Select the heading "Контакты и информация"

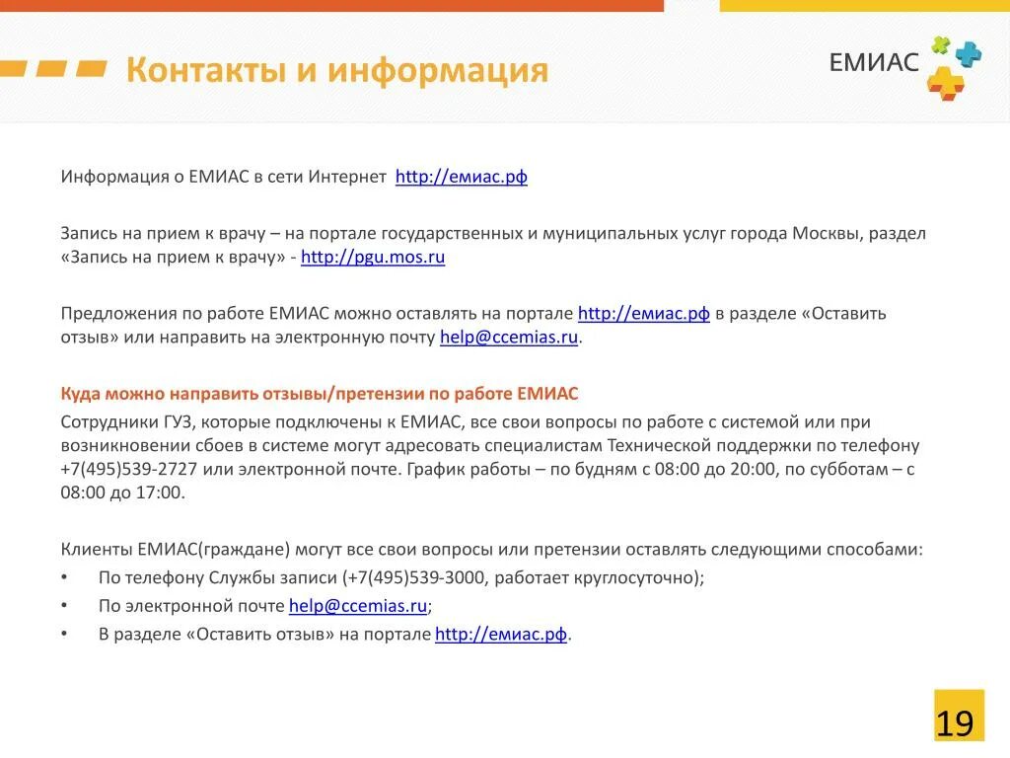coord(337,70)
